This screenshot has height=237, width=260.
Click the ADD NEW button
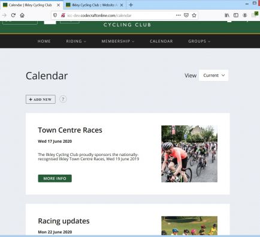41,99
